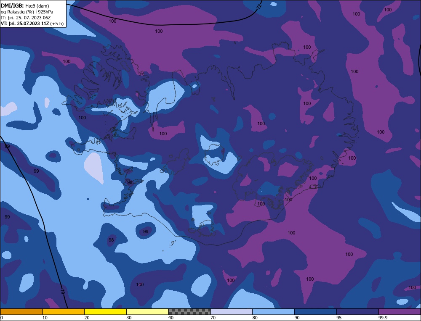Click the dark navy 95–99.9 legend swatch
The image size is (421, 321).
[x=357, y=312]
